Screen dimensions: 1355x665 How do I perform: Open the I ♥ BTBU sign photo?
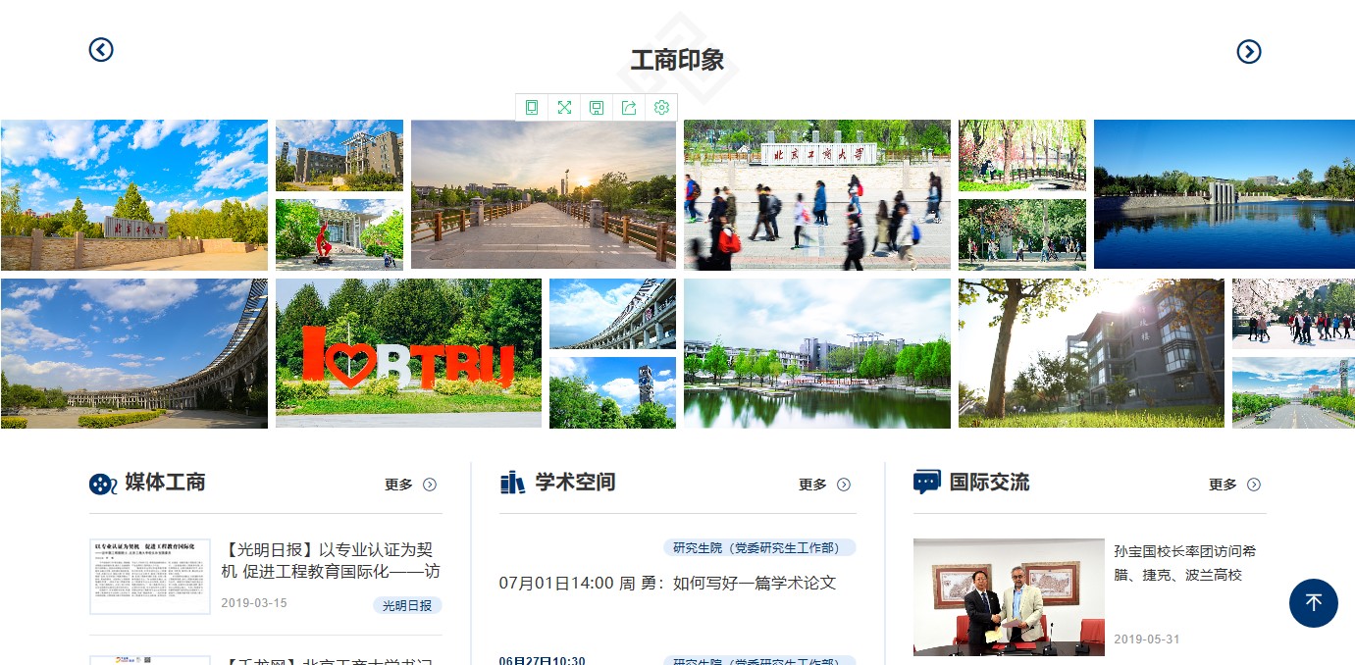click(x=408, y=353)
